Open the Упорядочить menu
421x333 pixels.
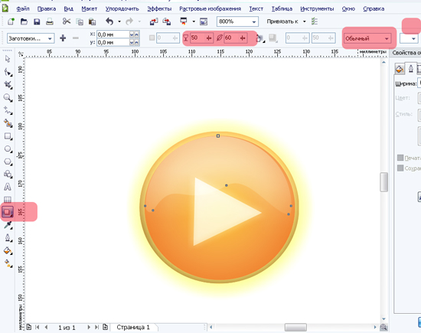[x=122, y=9]
